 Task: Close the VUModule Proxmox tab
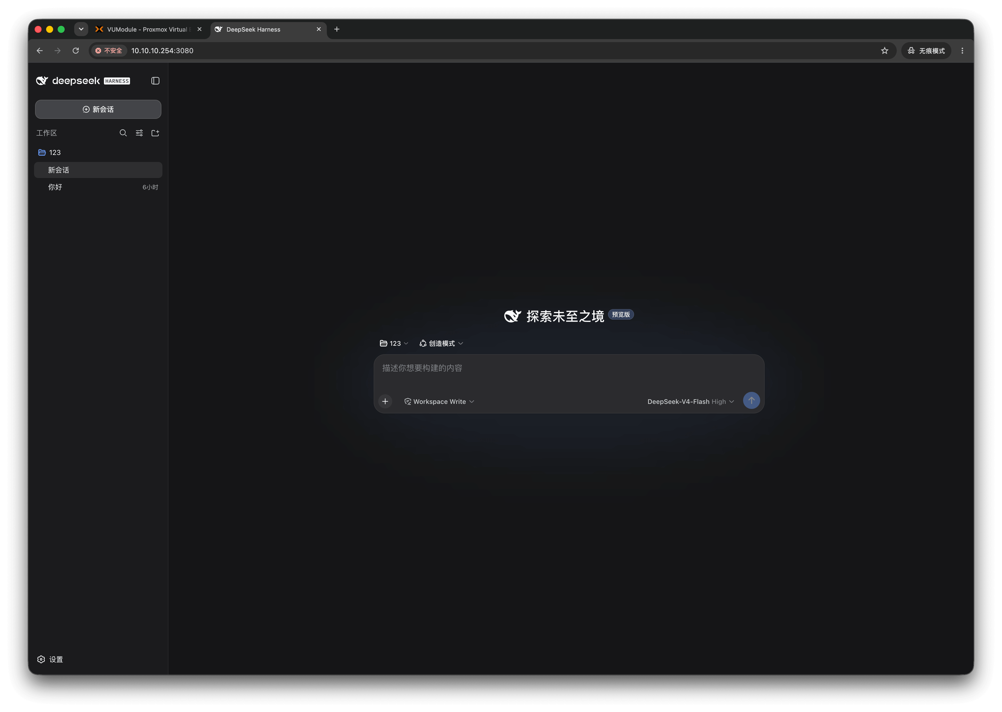199,29
